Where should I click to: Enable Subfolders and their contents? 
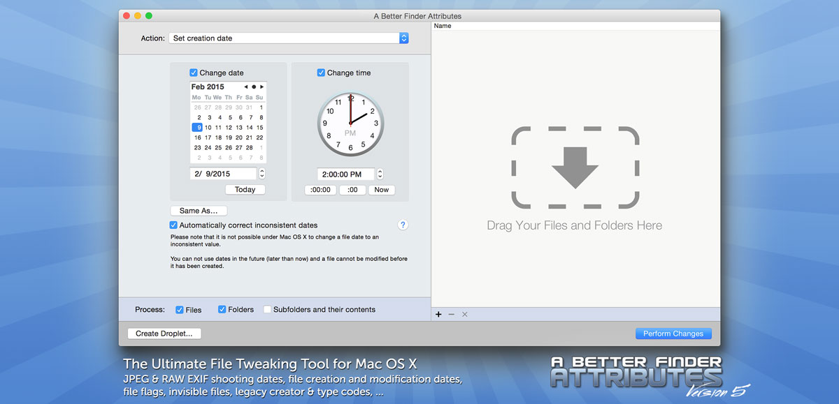267,310
